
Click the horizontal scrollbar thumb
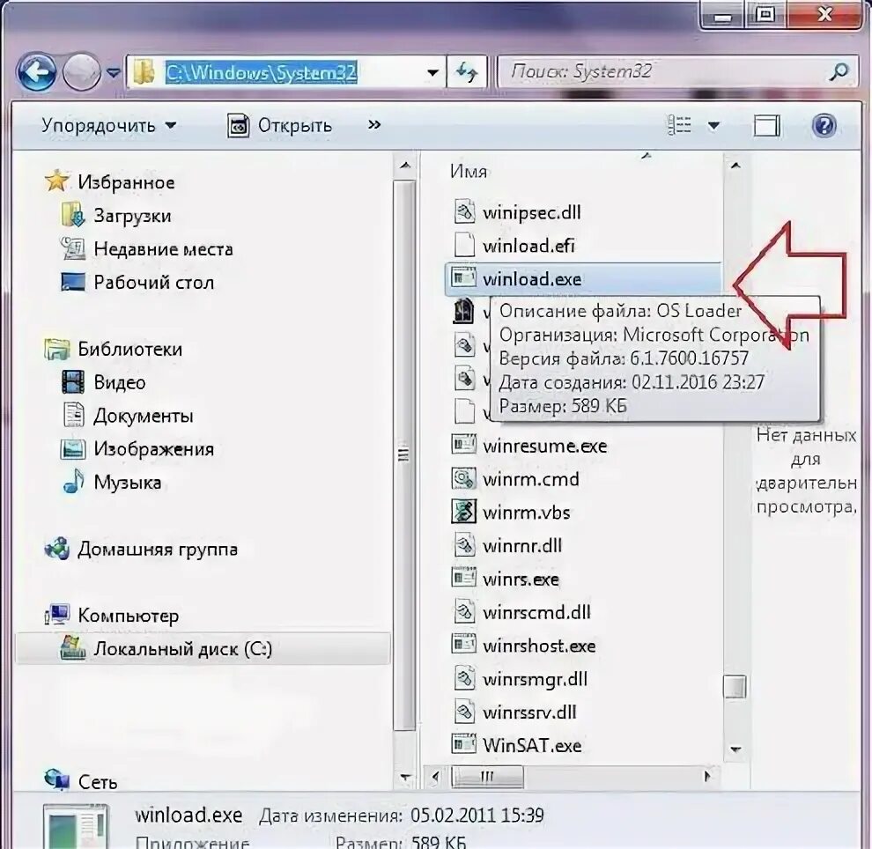click(487, 776)
